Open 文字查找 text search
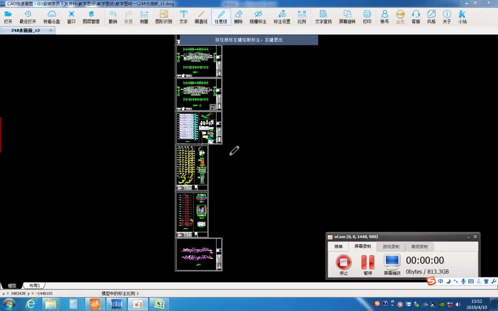Screen dimensions: 498x311 (323, 17)
